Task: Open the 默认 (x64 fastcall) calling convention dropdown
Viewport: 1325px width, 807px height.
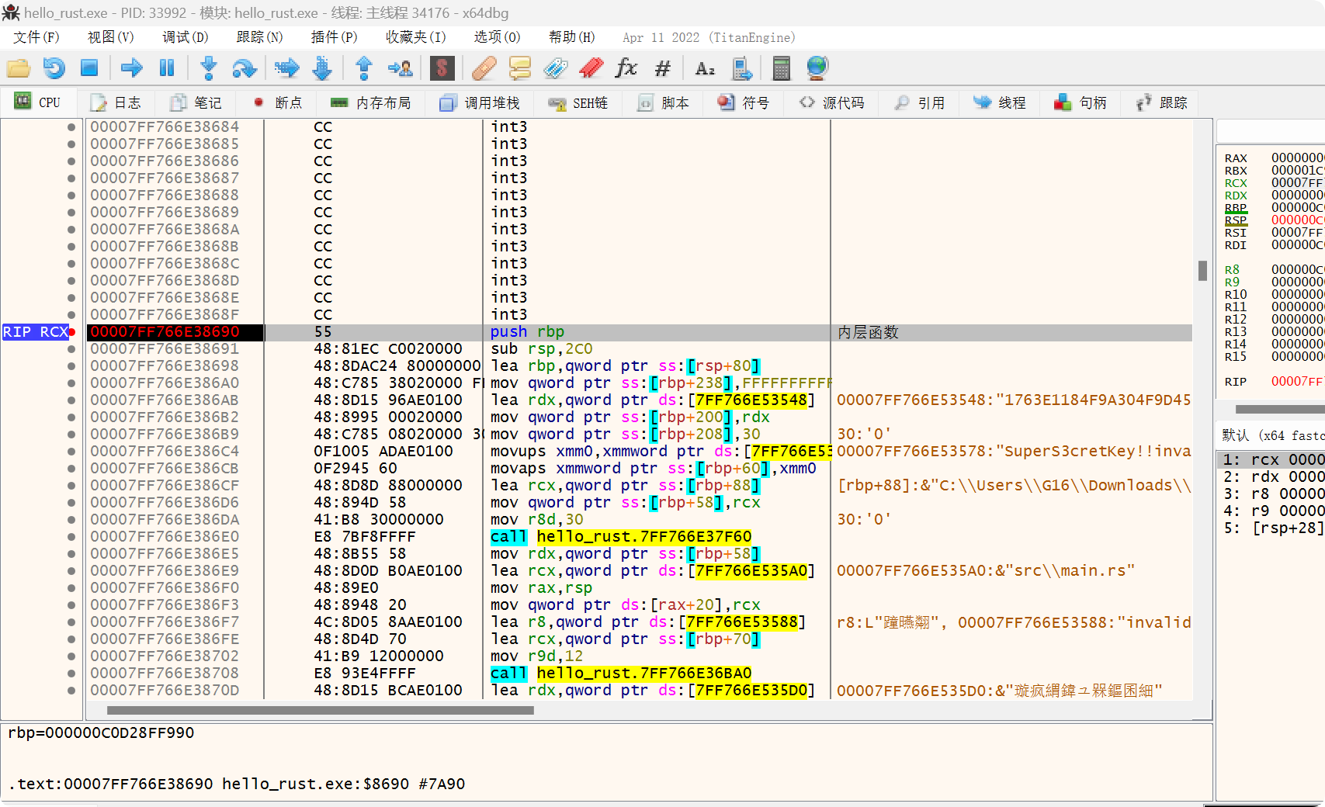Action: [1271, 435]
